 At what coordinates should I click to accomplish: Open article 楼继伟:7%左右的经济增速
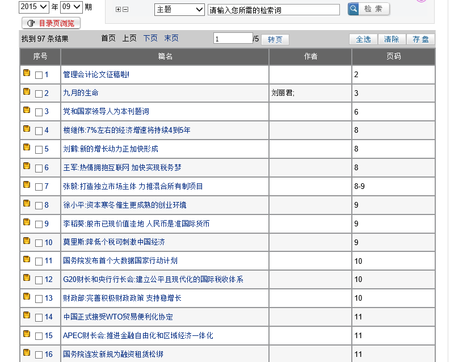pos(127,131)
